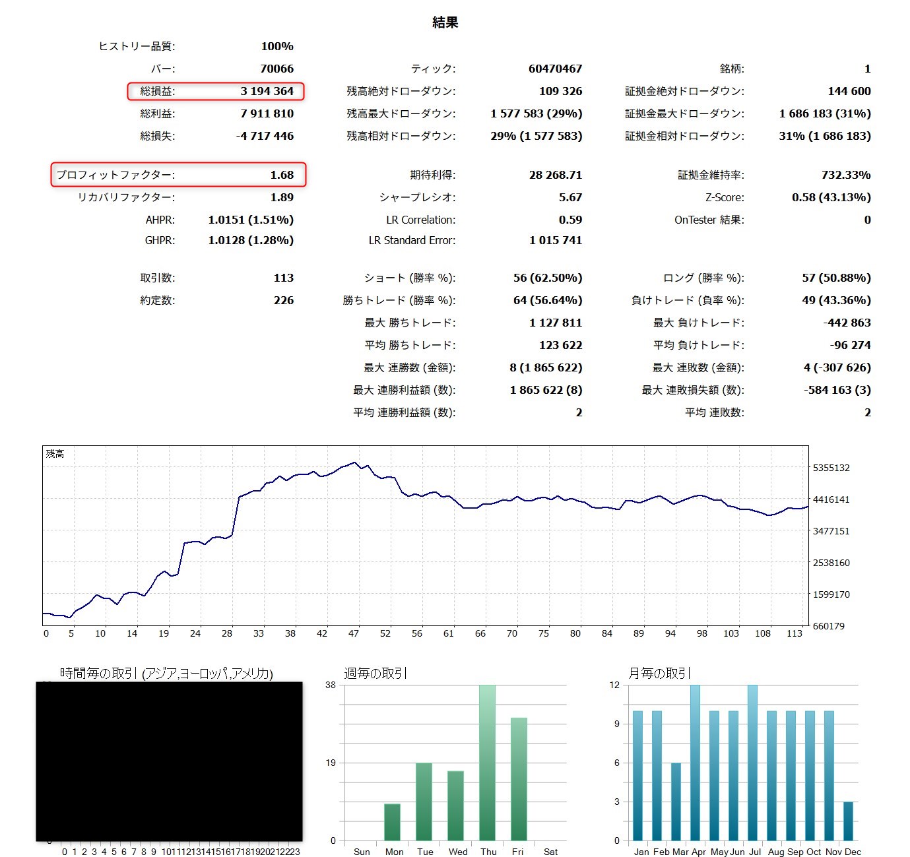This screenshot has width=910, height=857.
Task: Click the Monday bar in the weekly trades chart
Action: tap(392, 822)
